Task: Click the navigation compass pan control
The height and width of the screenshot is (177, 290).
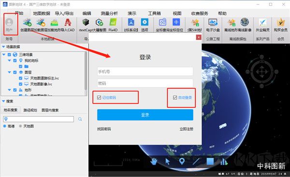Action: click(x=261, y=72)
